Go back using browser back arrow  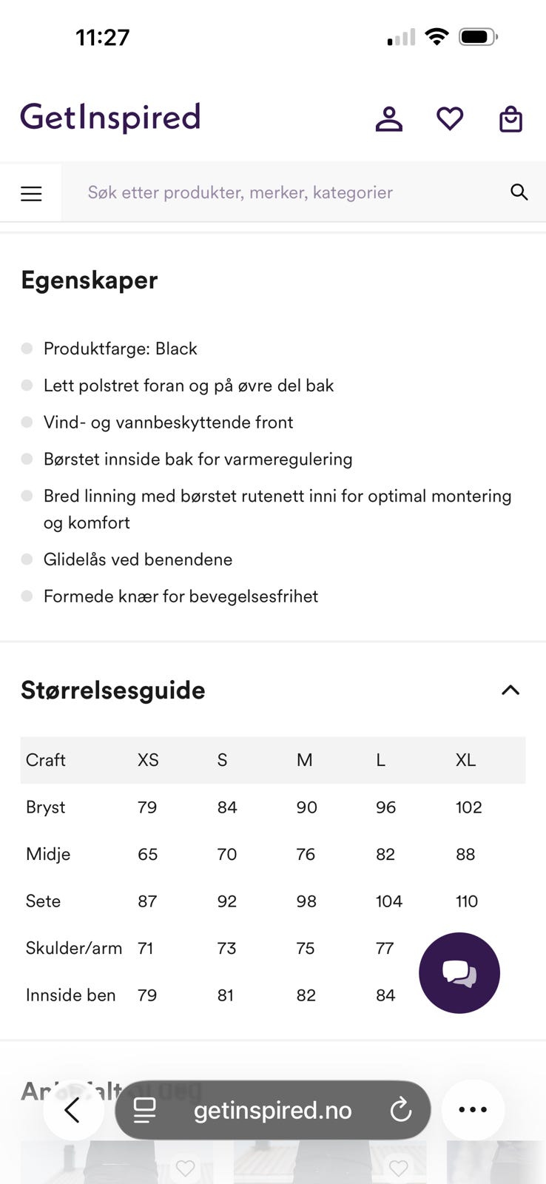tap(73, 1110)
